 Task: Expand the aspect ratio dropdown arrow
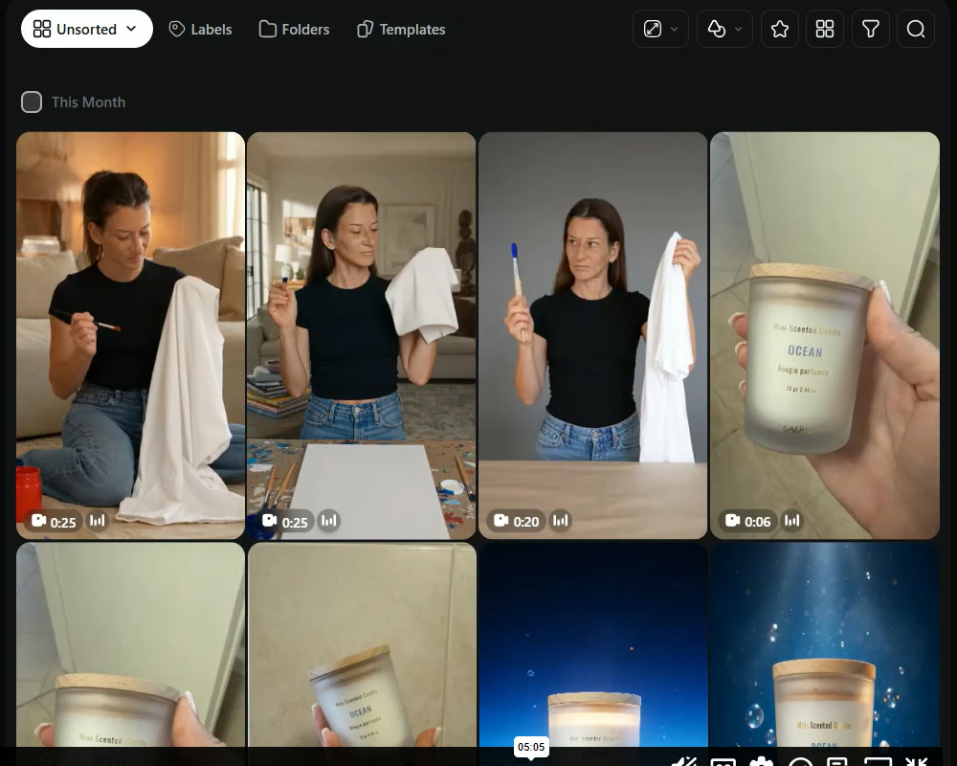(x=675, y=29)
